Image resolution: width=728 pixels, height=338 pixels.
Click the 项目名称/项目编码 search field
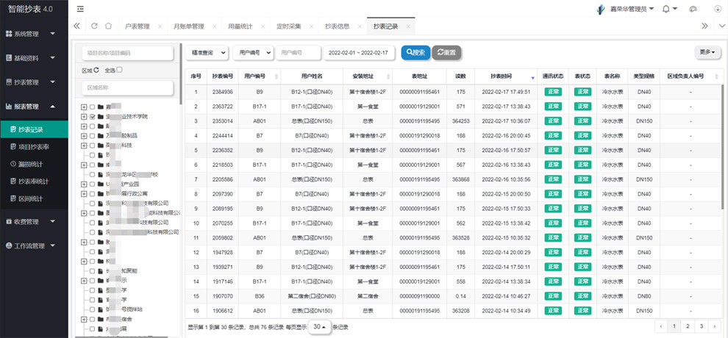(x=126, y=53)
